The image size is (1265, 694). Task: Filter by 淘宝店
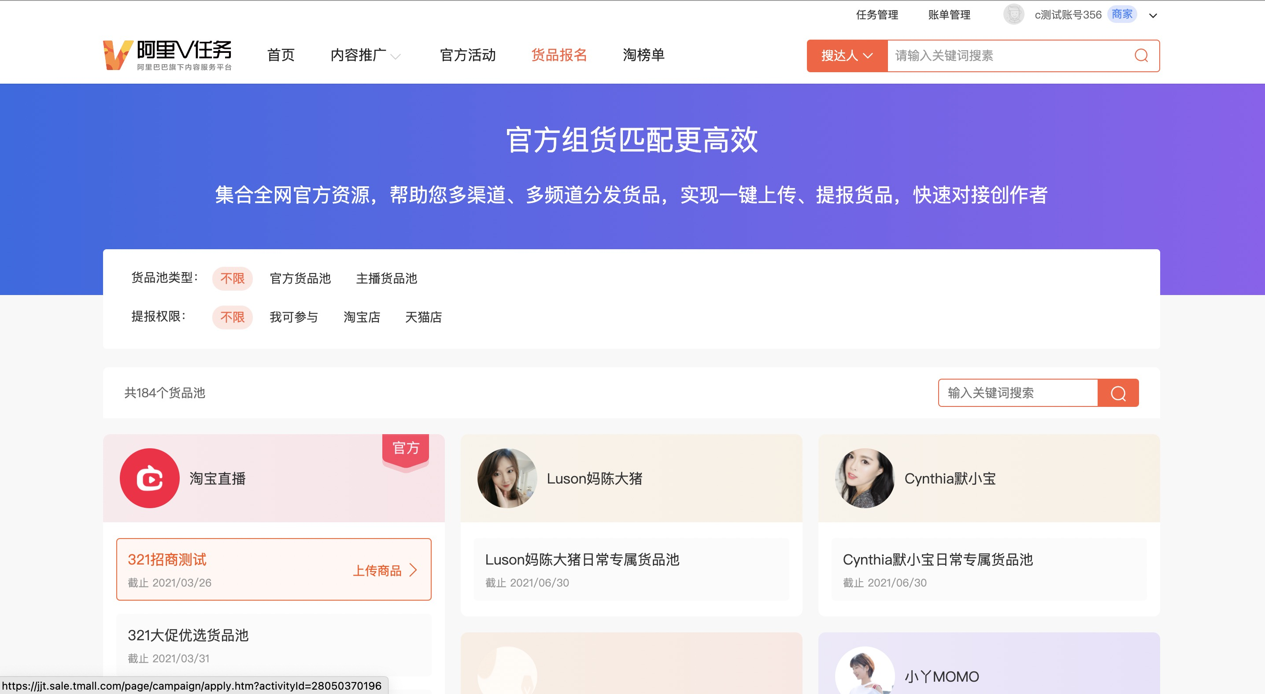pyautogui.click(x=362, y=317)
